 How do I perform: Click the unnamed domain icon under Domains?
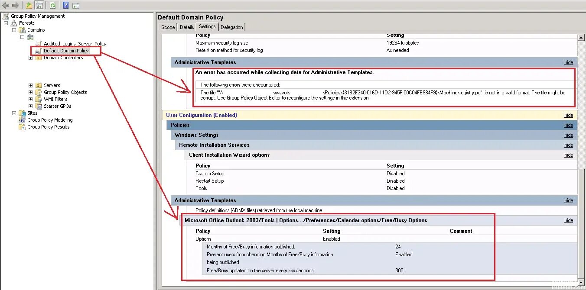click(x=30, y=37)
